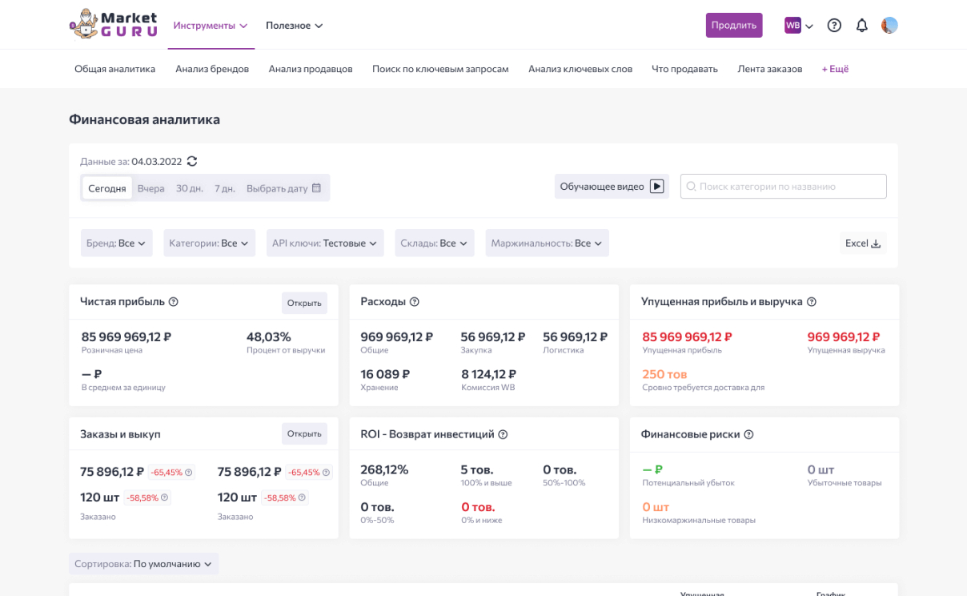Select the Сегодня period option
Image resolution: width=967 pixels, height=596 pixels.
coord(107,188)
